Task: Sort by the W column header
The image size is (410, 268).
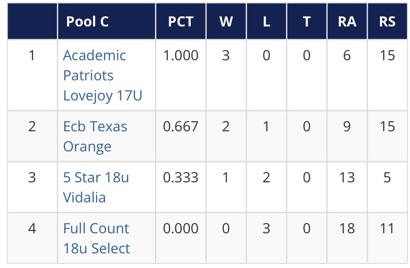Action: [x=225, y=21]
